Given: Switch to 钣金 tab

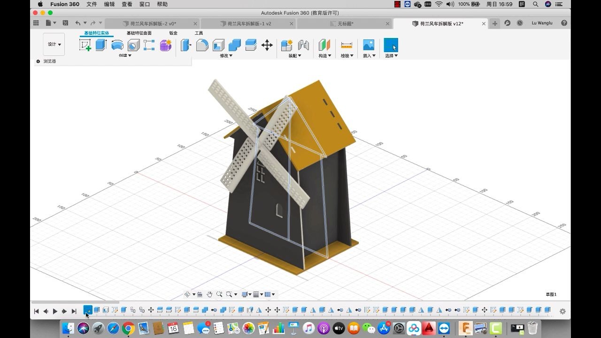Looking at the screenshot, I should pos(173,33).
